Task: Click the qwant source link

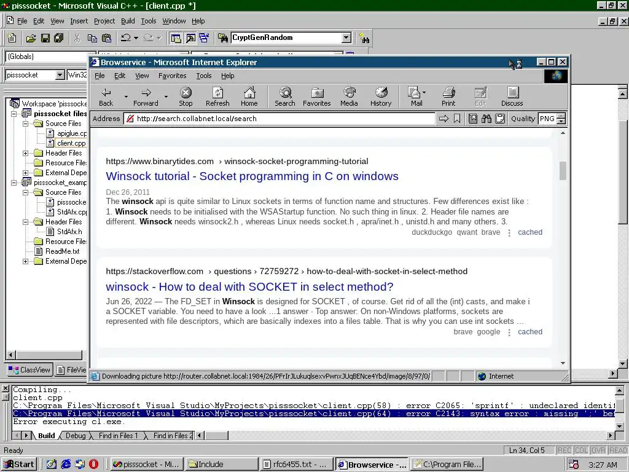Action: [x=467, y=232]
